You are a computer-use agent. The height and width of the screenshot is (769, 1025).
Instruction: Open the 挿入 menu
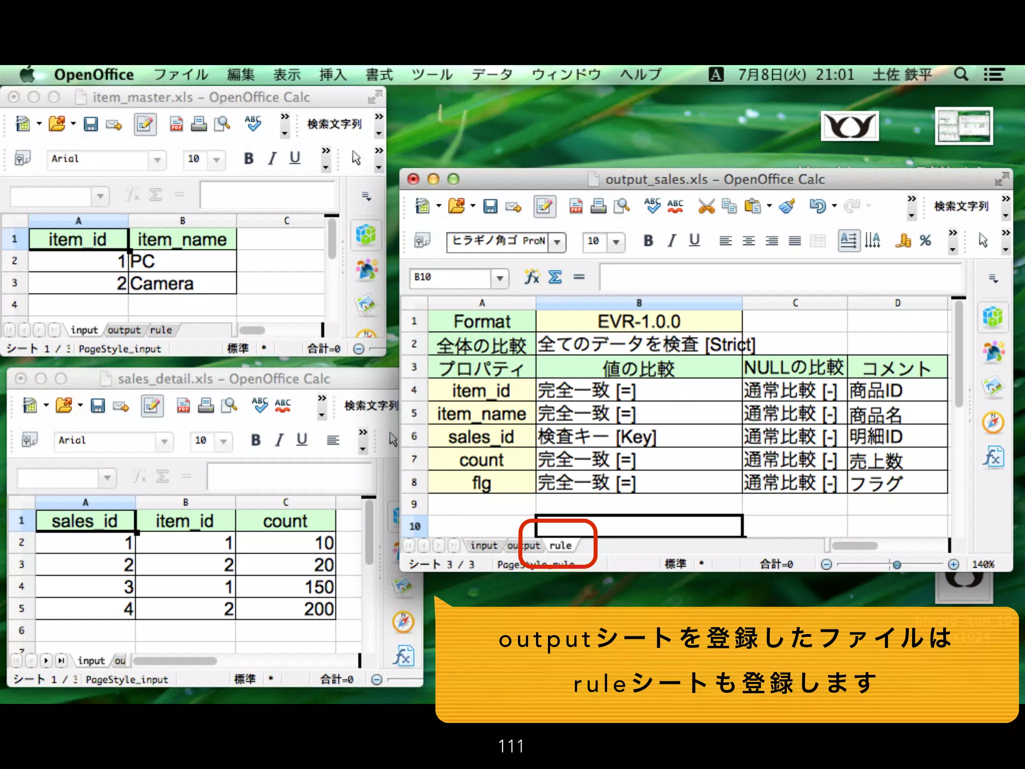coord(333,75)
